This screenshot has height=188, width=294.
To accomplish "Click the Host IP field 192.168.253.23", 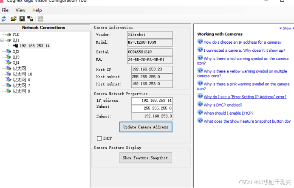I will tap(152, 69).
